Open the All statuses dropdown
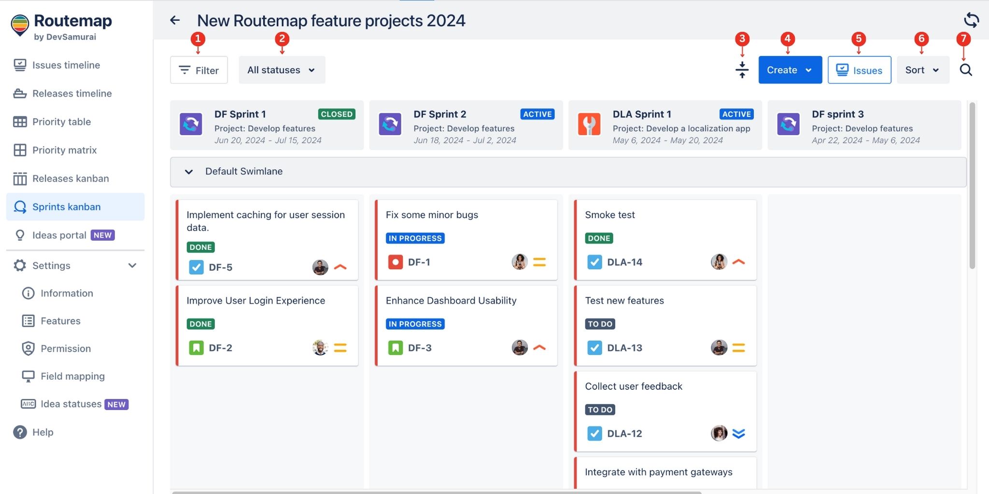Image resolution: width=989 pixels, height=494 pixels. [x=282, y=69]
